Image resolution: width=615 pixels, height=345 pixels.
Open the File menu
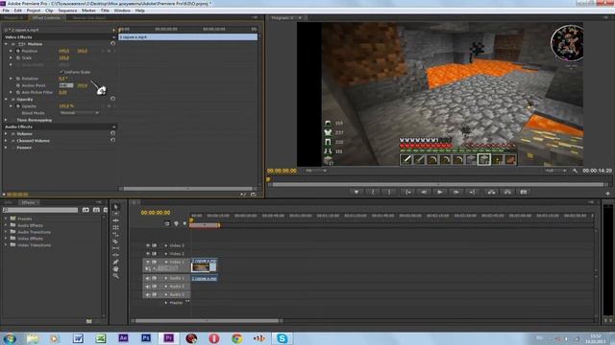tap(6, 11)
